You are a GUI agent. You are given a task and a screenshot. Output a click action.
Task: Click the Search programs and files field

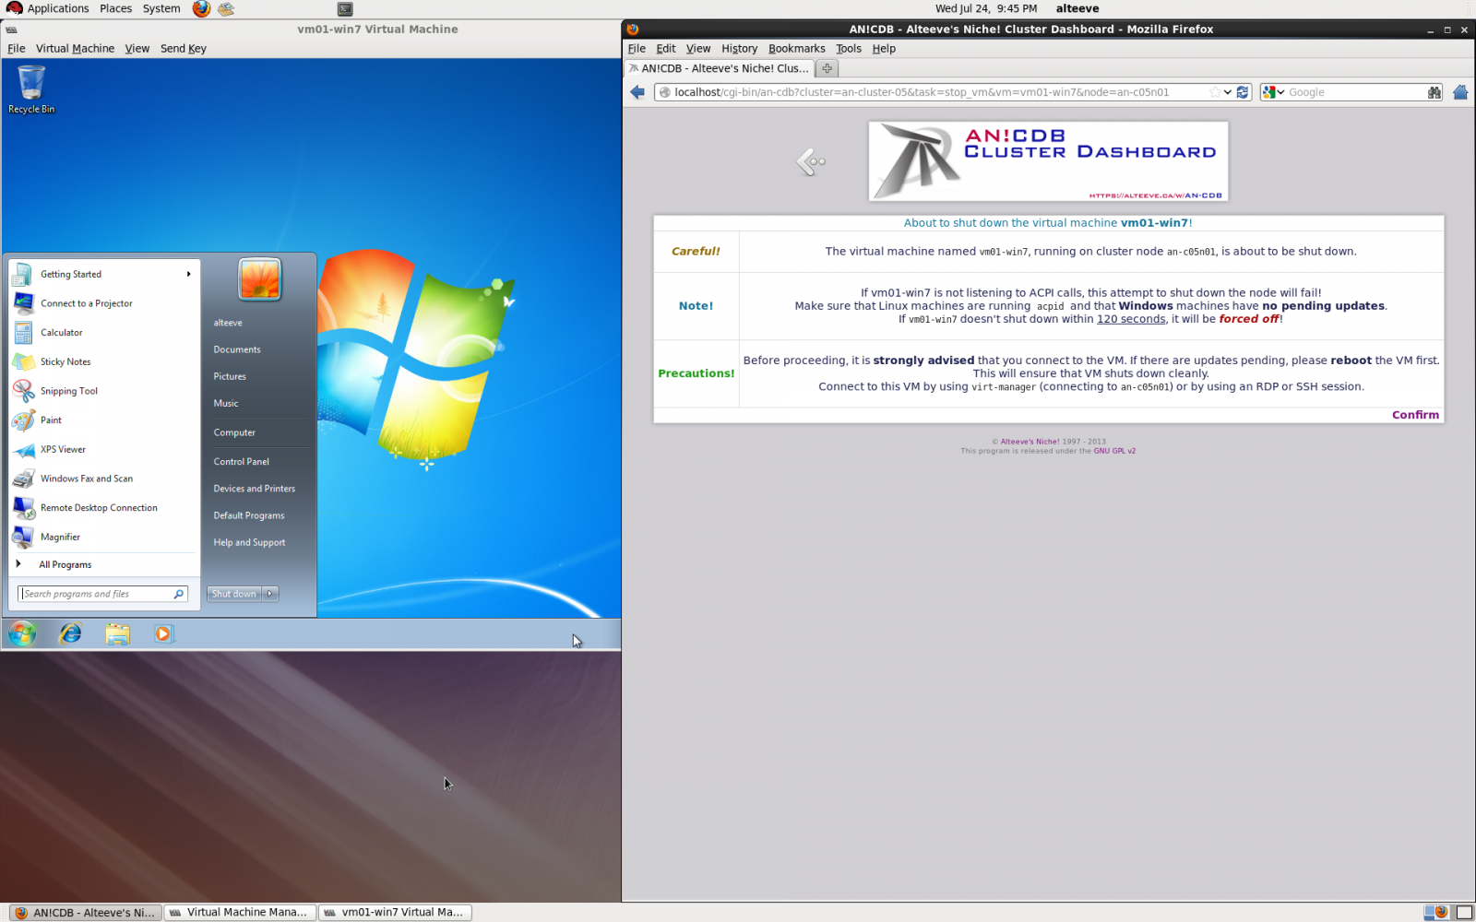[97, 594]
